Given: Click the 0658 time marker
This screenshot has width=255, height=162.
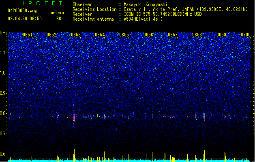Looking at the screenshot, I should (x=197, y=35).
